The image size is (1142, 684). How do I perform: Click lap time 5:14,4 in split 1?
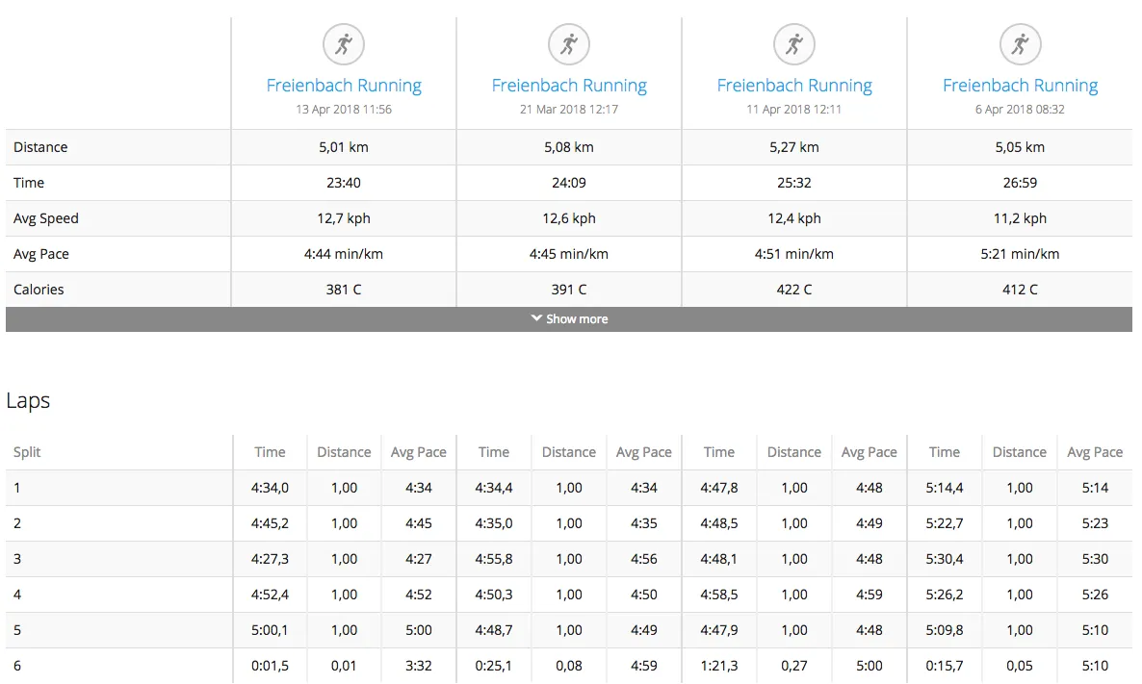click(x=944, y=488)
